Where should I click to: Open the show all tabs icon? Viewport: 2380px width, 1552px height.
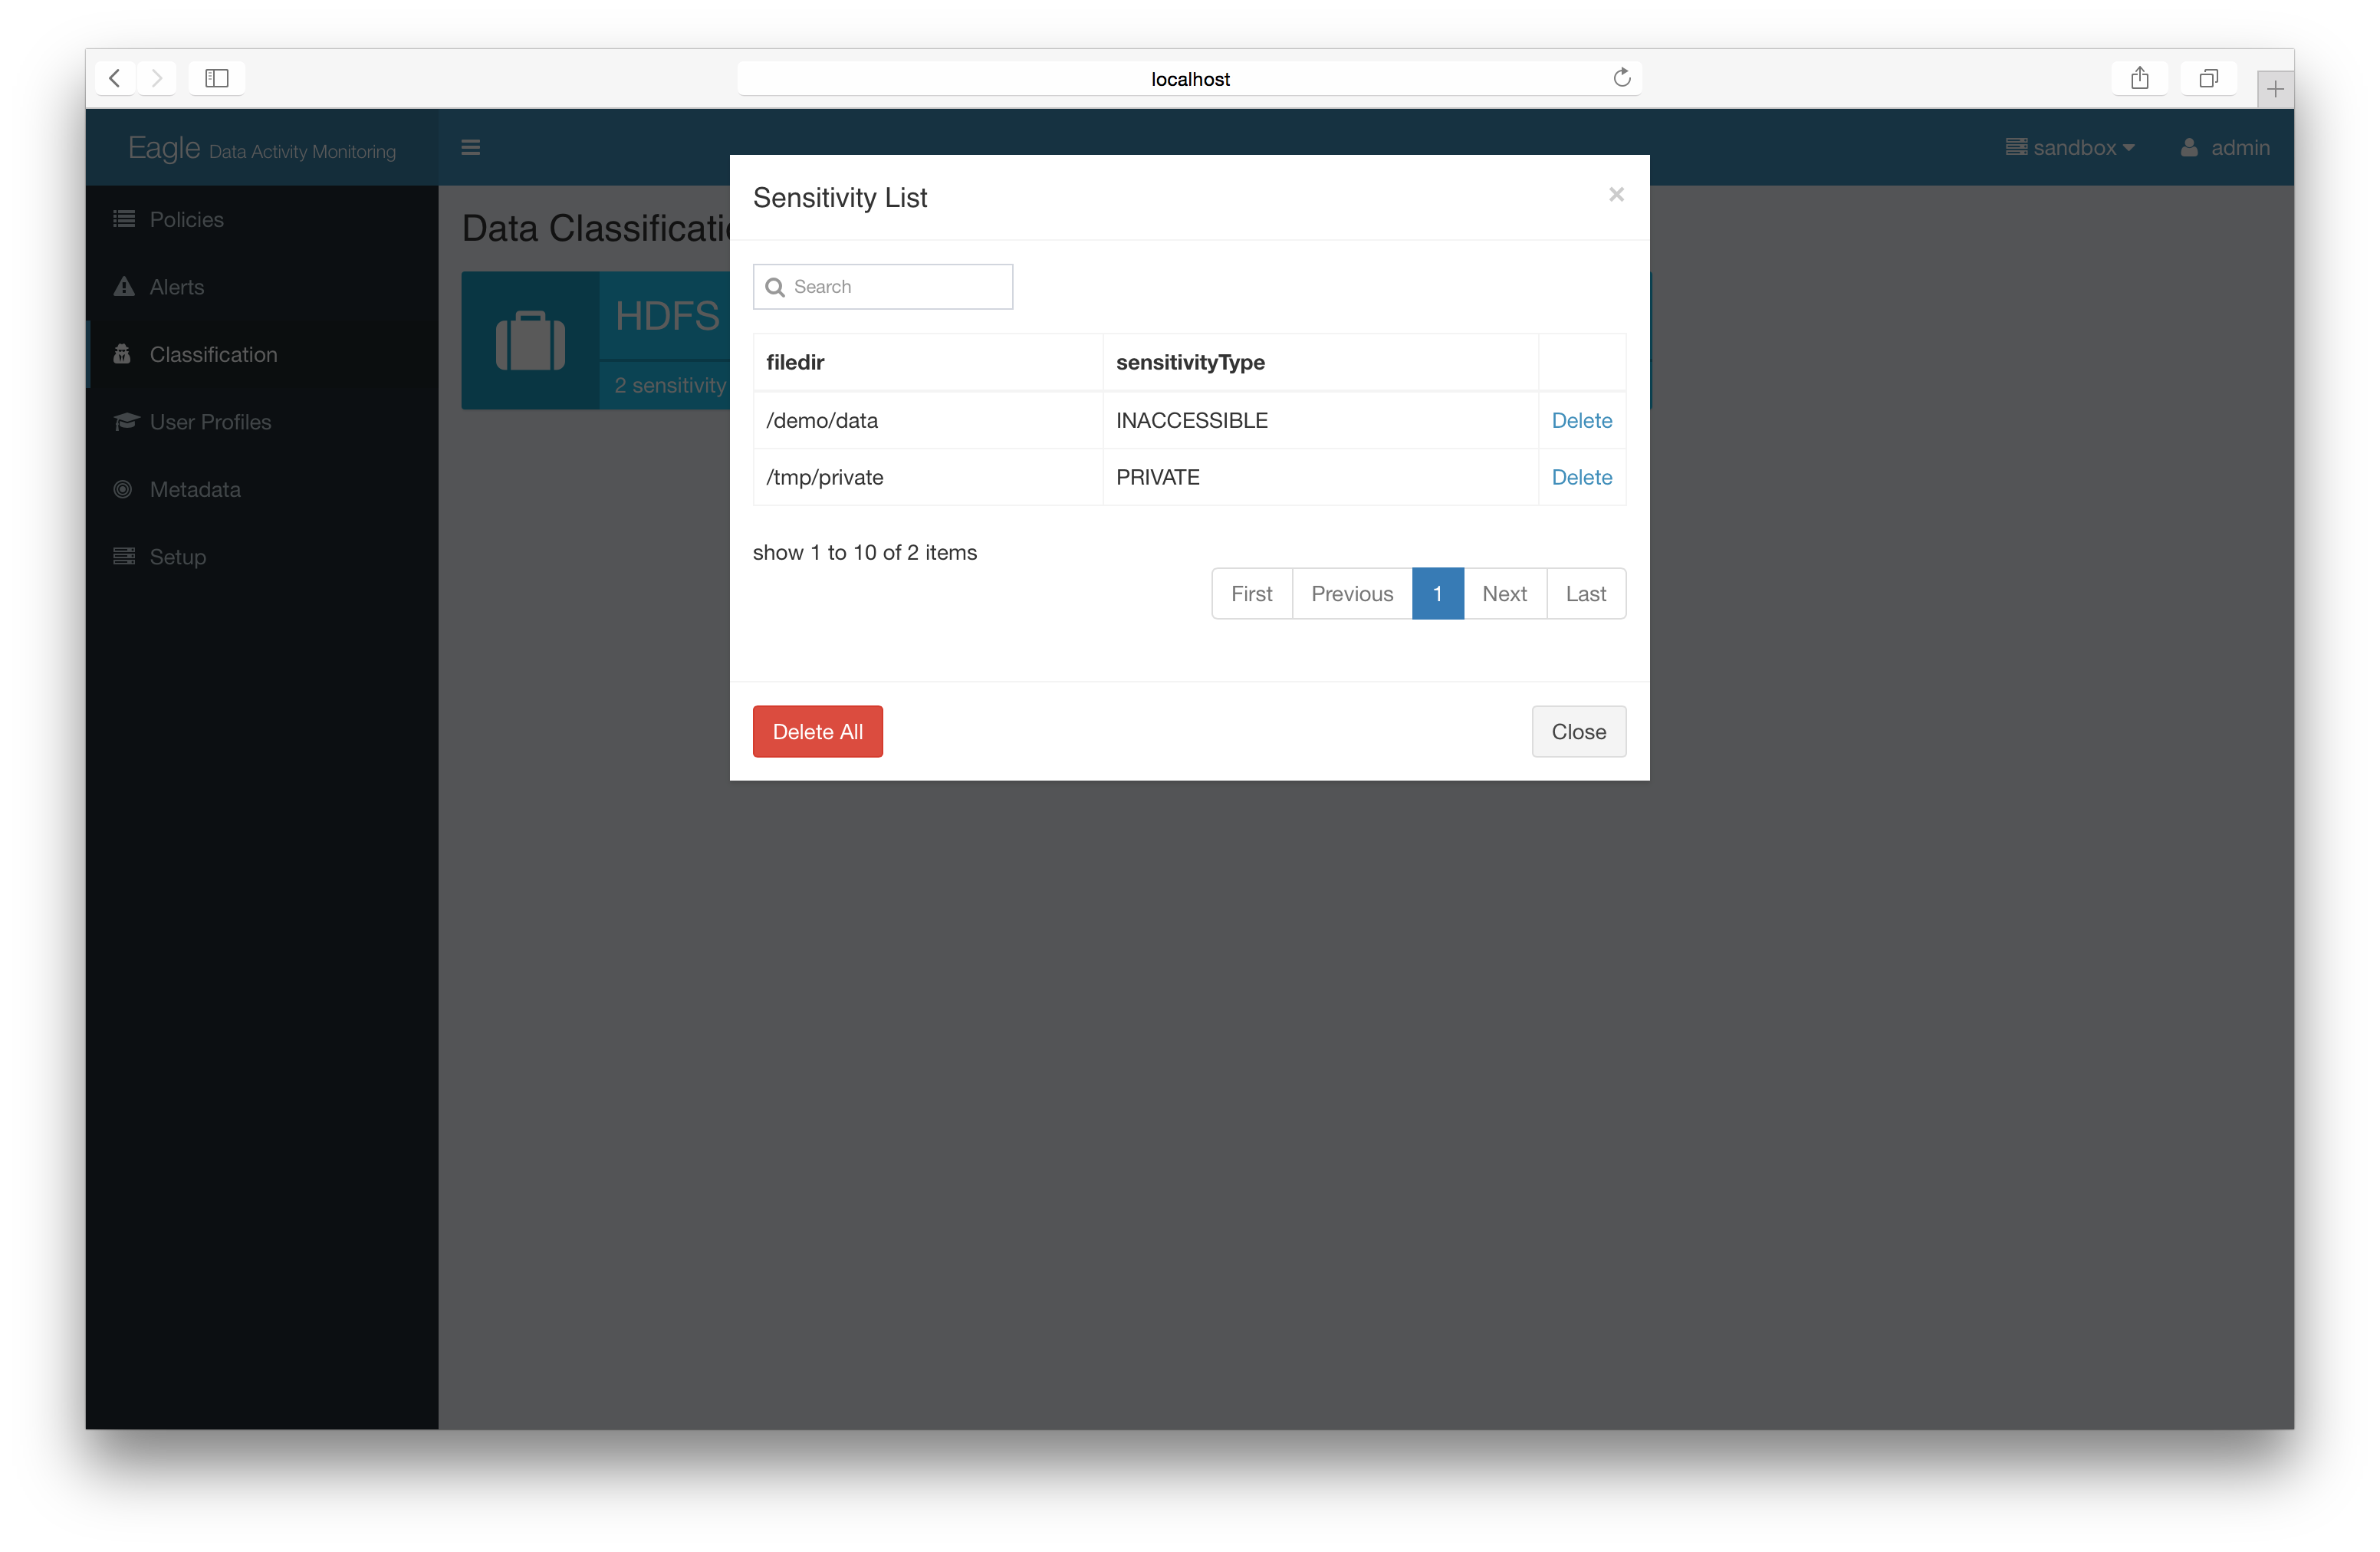tap(2208, 78)
